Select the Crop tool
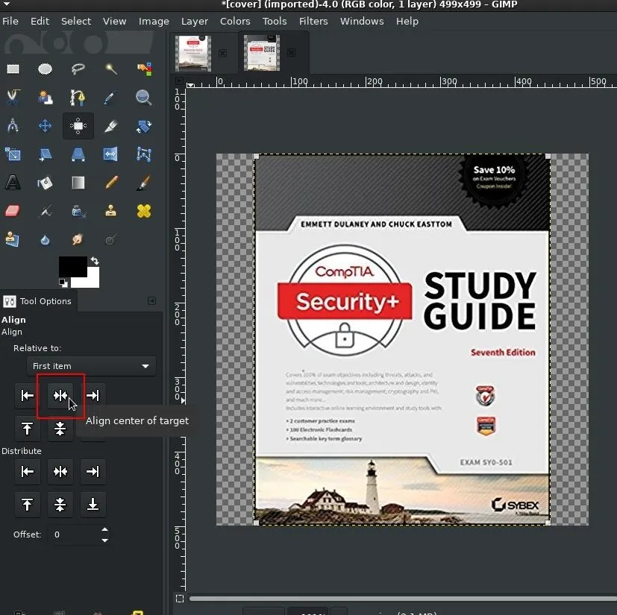This screenshot has height=615, width=617. coord(111,126)
